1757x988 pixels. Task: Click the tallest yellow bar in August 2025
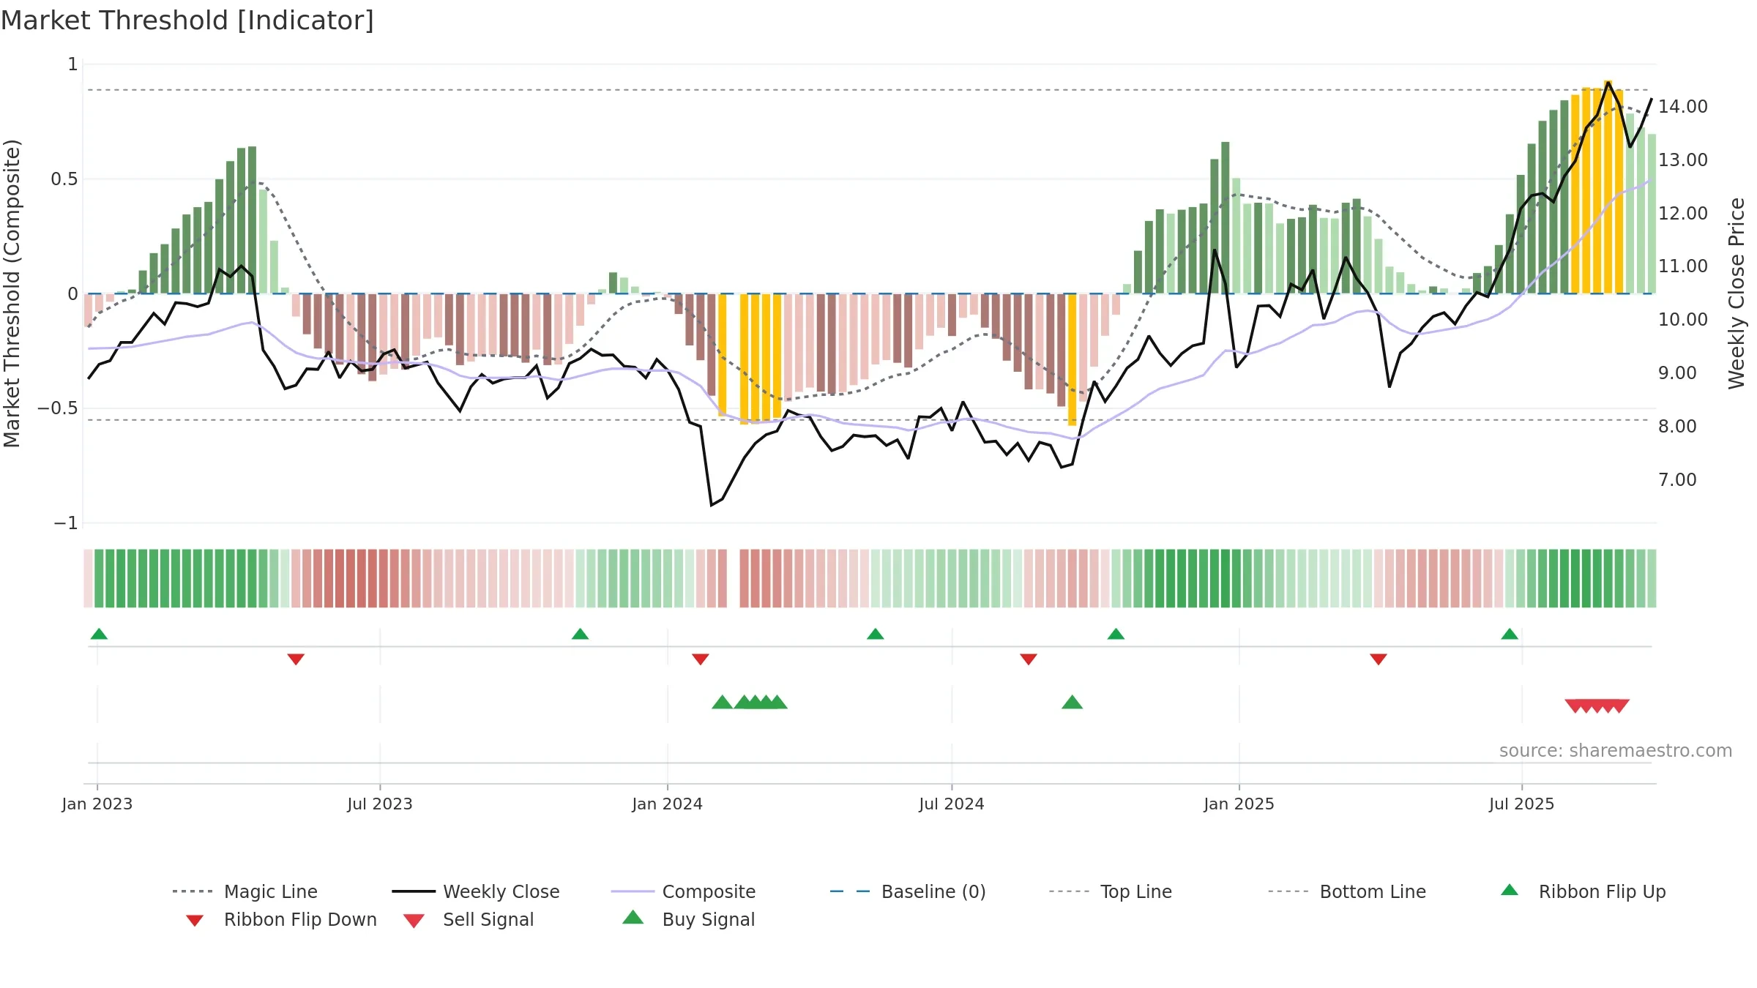(1608, 187)
